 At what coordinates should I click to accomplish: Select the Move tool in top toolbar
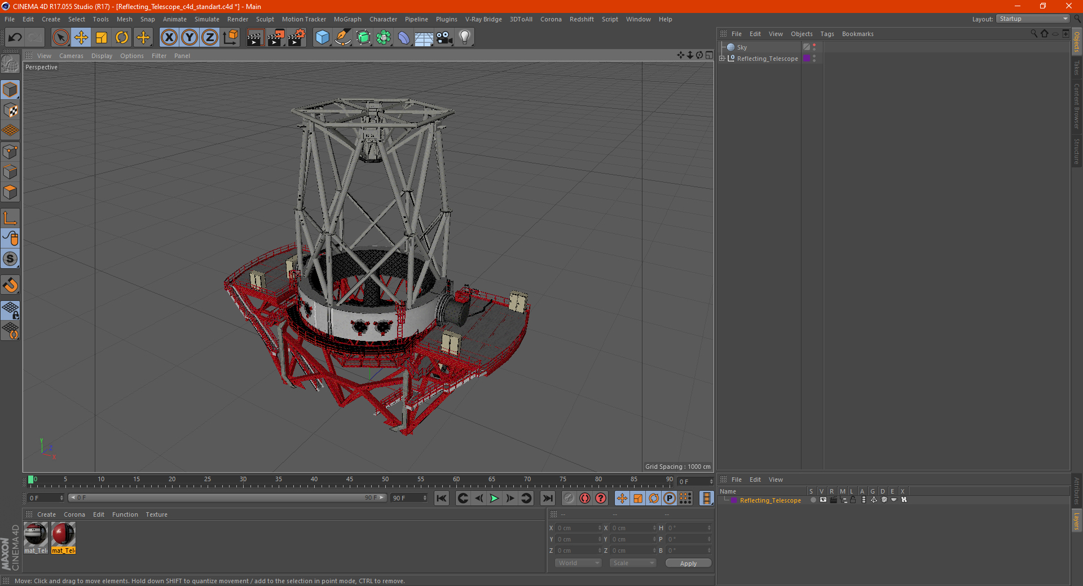(81, 38)
